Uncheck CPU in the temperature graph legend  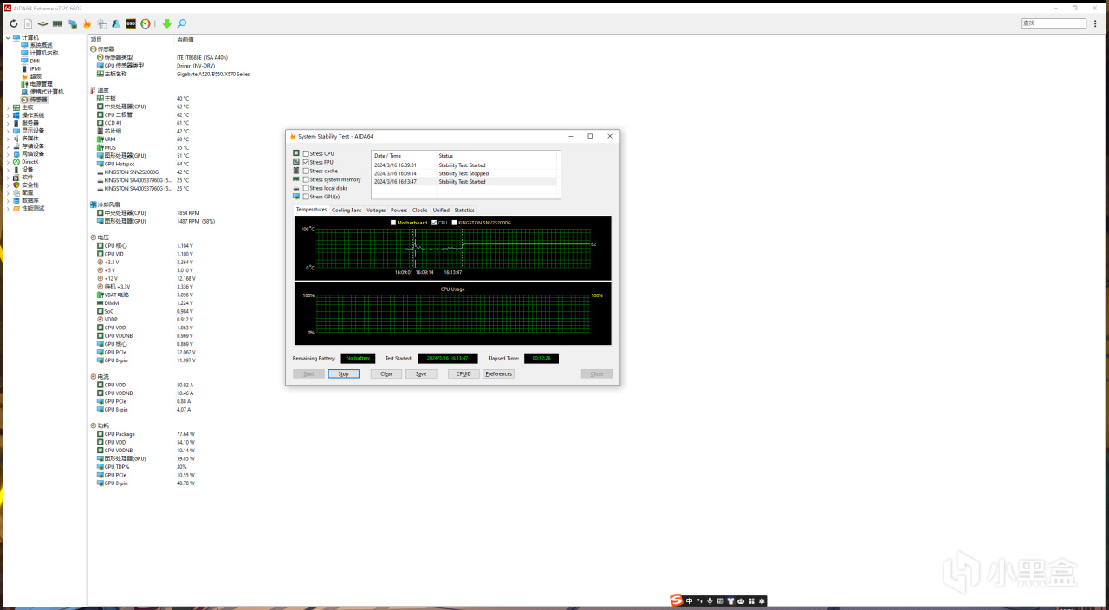[x=434, y=223]
